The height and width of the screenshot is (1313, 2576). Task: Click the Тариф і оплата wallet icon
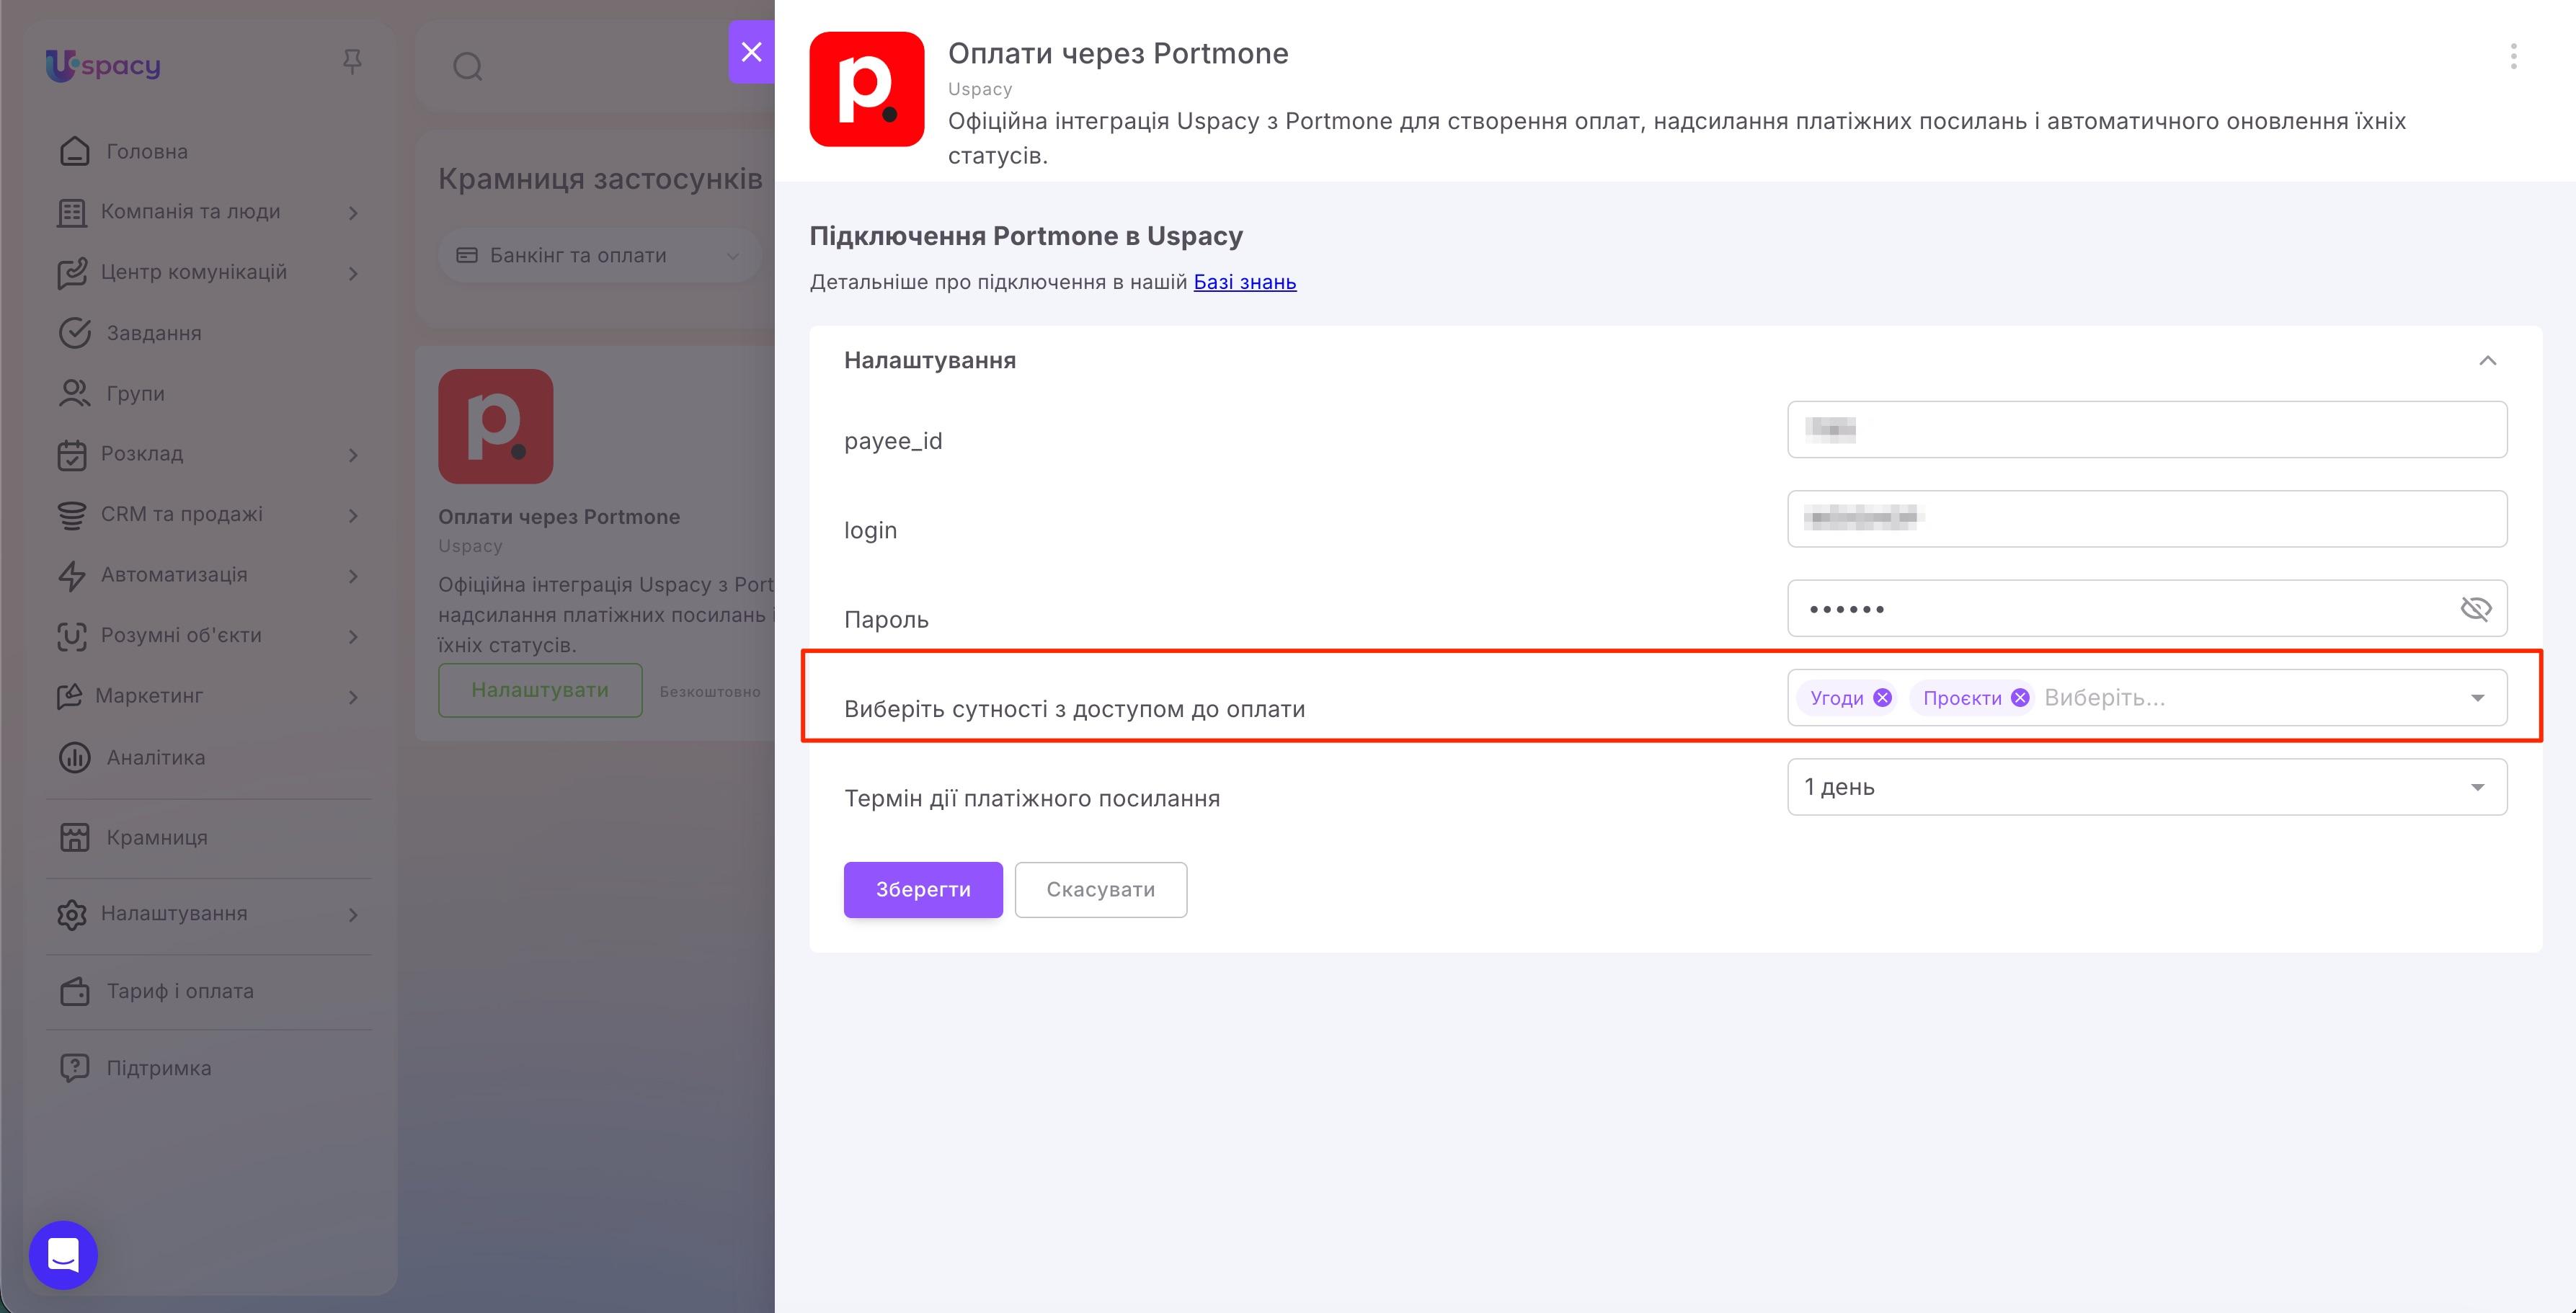coord(75,992)
